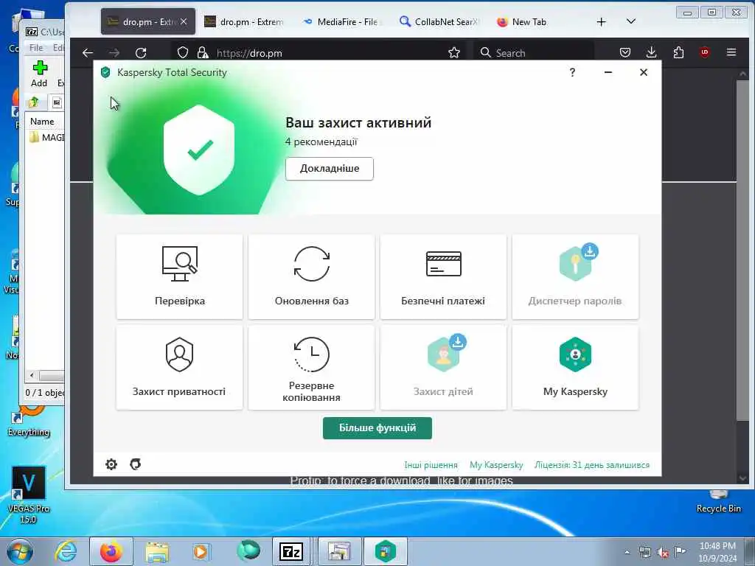This screenshot has width=755, height=566.
Task: Open the Windows Start menu
Action: [x=20, y=551]
